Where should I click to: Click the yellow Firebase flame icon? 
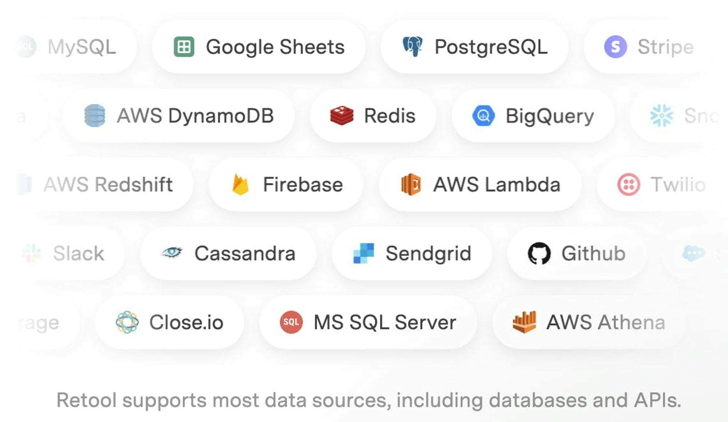pos(240,184)
